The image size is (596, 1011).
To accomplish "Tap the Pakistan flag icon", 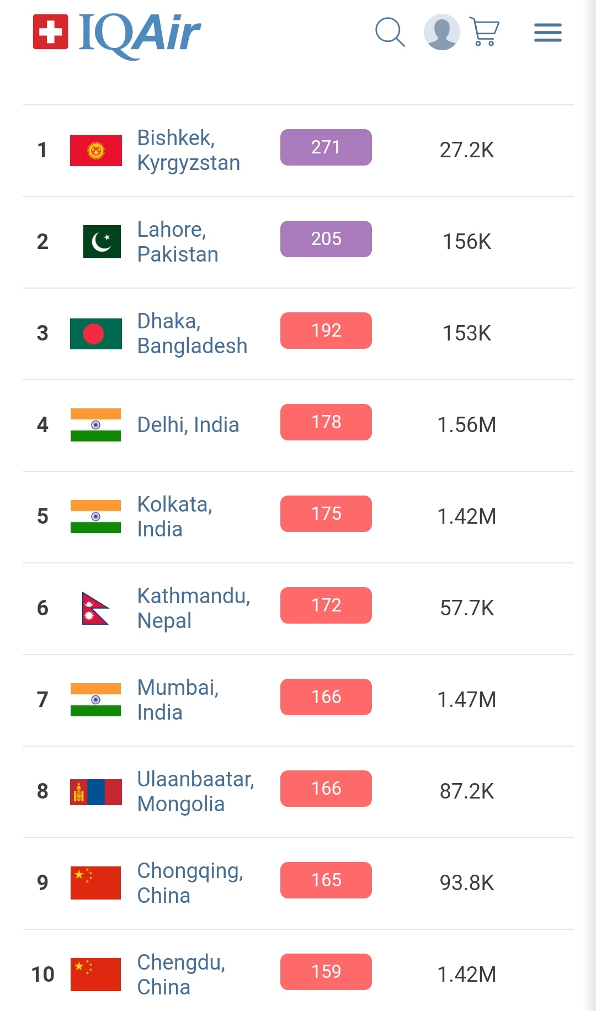I will 102,242.
